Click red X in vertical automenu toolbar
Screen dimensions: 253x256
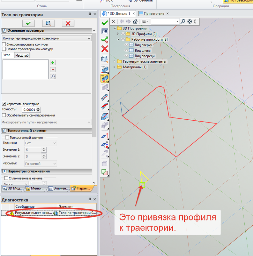point(104,49)
